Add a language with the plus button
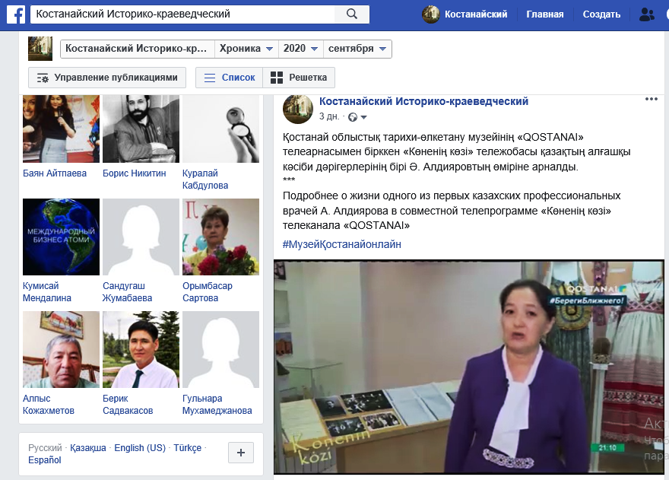This screenshot has height=480, width=669. pos(241,453)
